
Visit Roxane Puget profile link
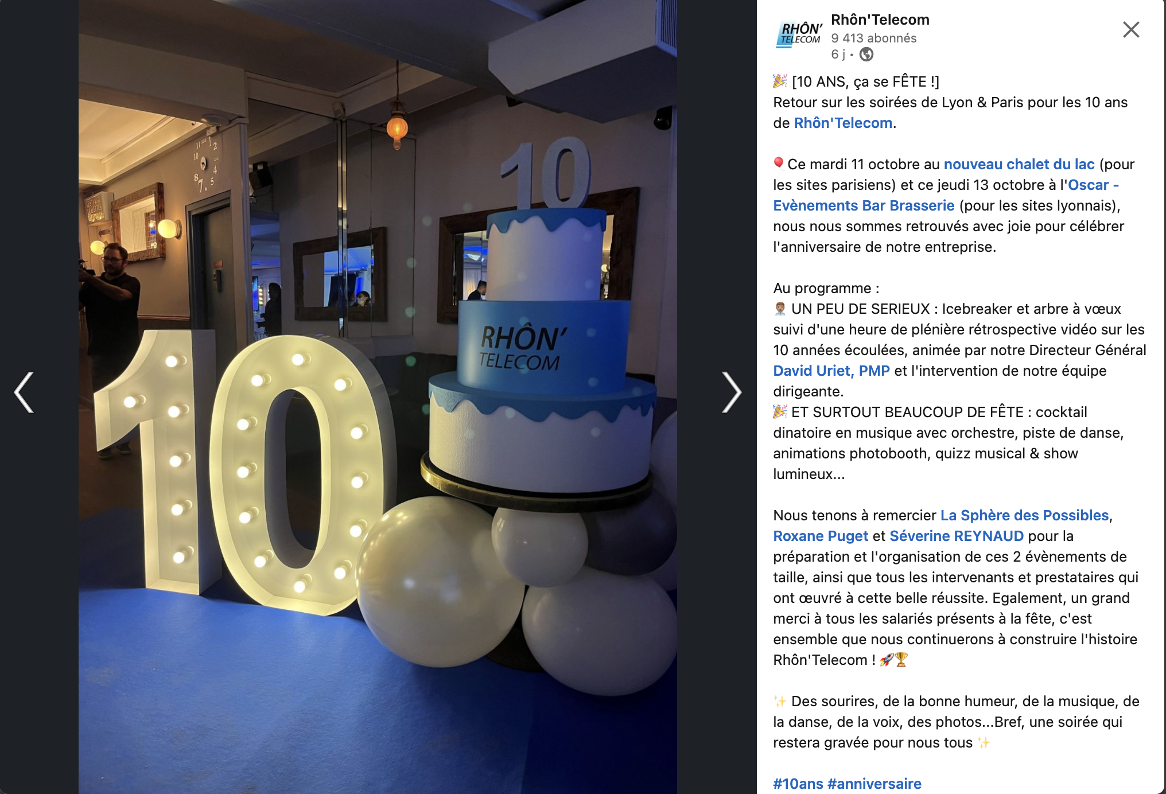(x=821, y=536)
